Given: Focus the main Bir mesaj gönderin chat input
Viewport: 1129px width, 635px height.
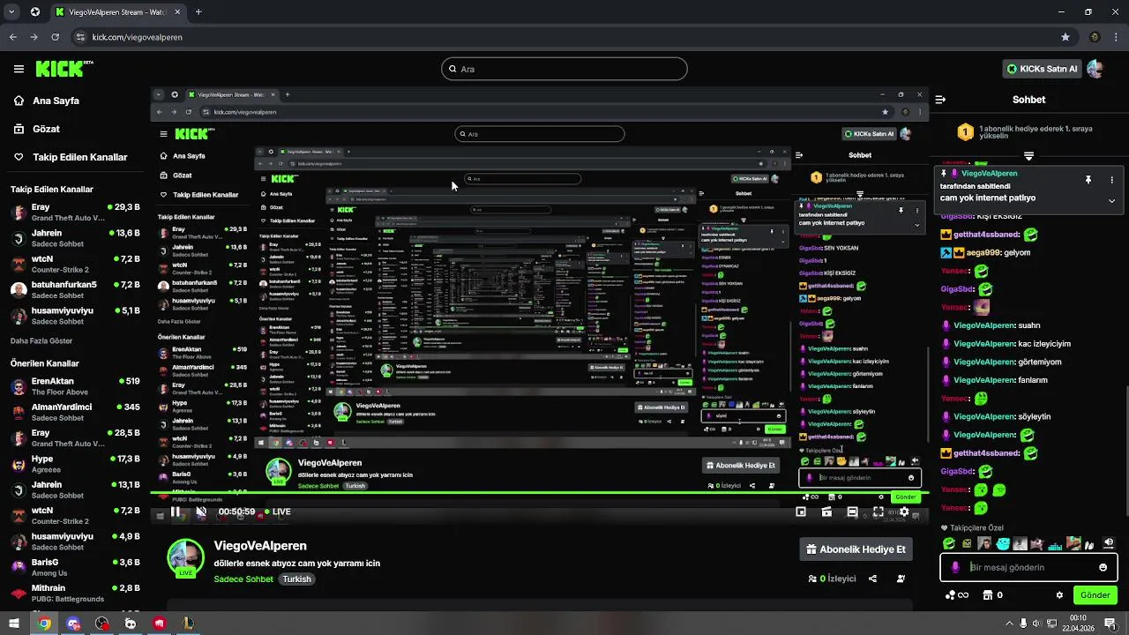Looking at the screenshot, I should (x=1028, y=567).
